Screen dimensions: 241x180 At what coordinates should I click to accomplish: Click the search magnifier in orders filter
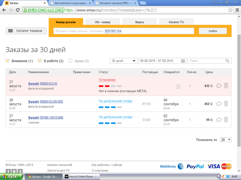pyautogui.click(x=228, y=61)
